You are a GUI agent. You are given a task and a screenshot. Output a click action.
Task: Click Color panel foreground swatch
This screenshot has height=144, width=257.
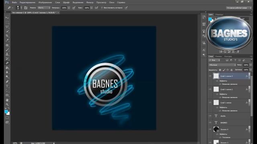(x=210, y=19)
